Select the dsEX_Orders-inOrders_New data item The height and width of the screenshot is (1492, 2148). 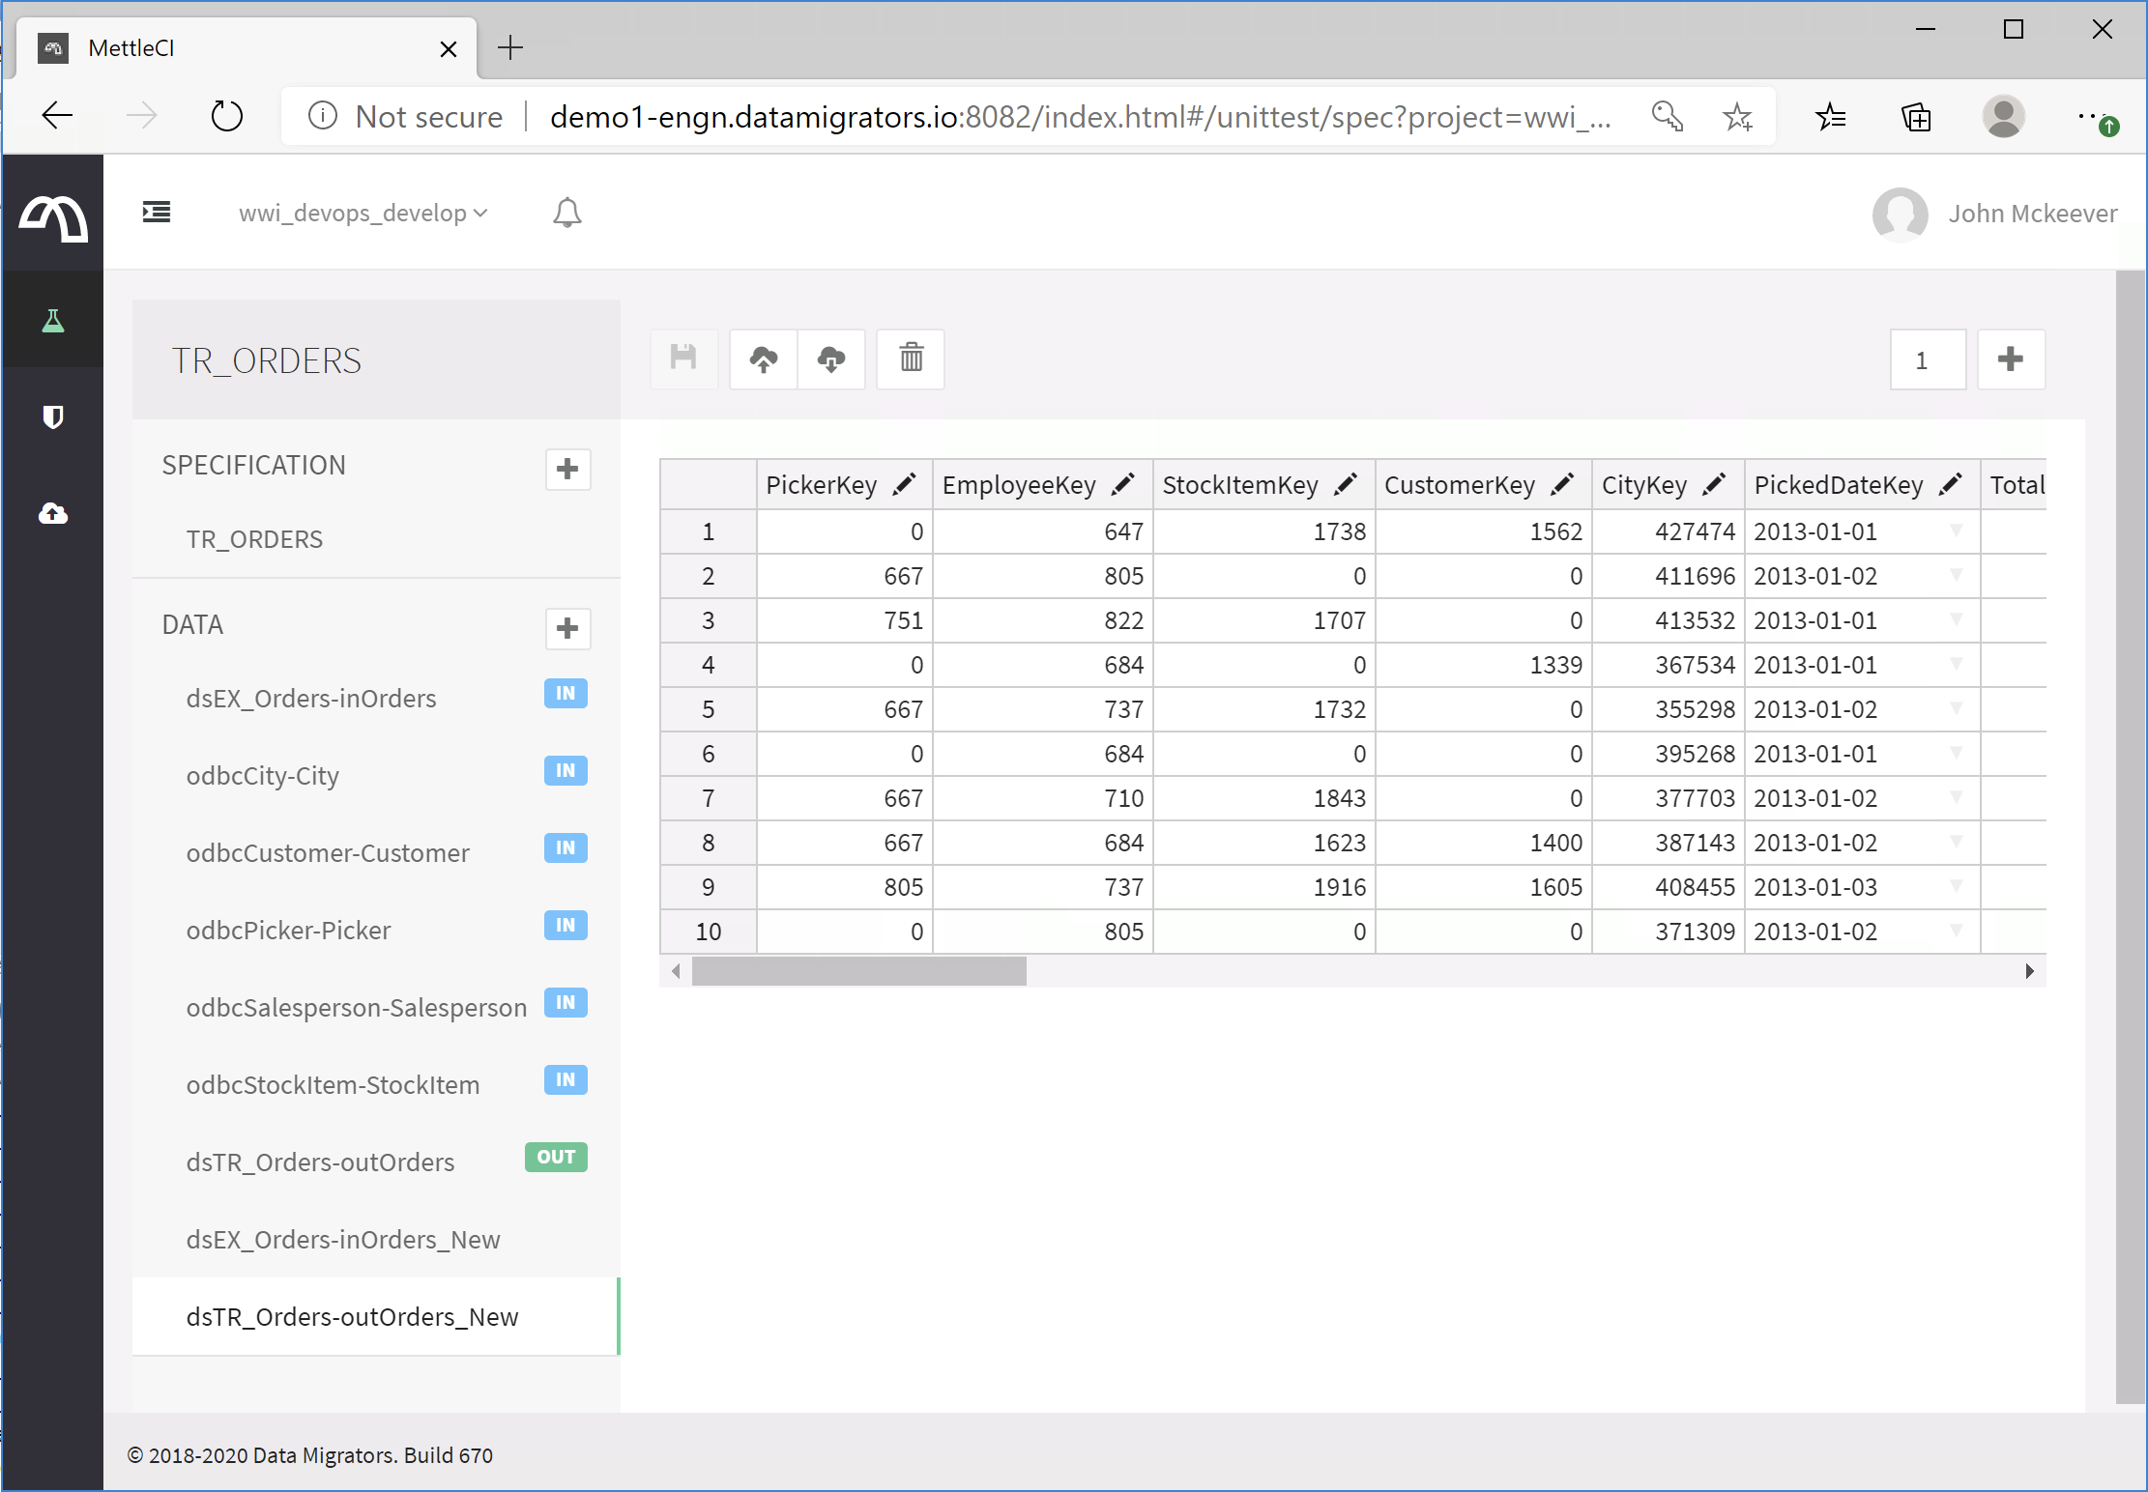(x=343, y=1240)
